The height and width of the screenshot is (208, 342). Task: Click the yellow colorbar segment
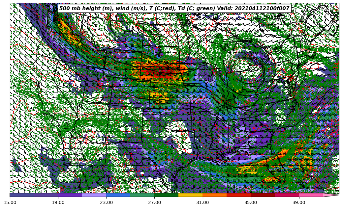point(190,195)
